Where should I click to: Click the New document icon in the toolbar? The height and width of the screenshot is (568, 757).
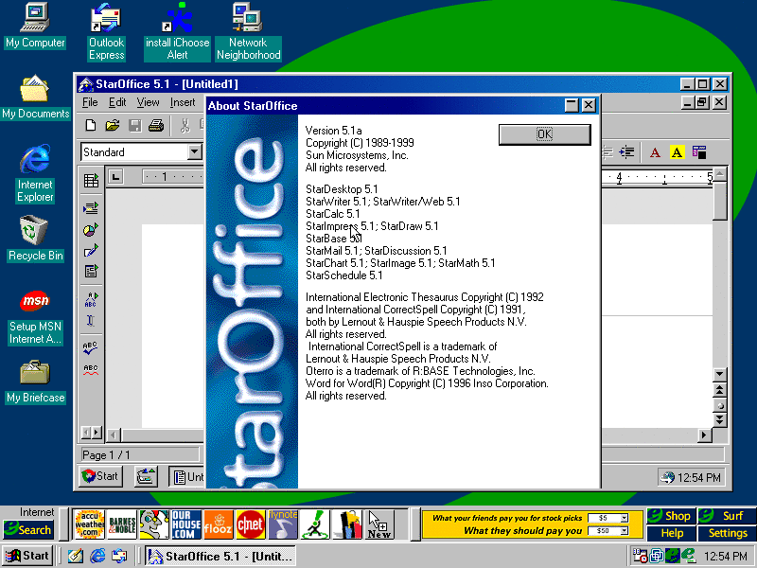coord(91,125)
